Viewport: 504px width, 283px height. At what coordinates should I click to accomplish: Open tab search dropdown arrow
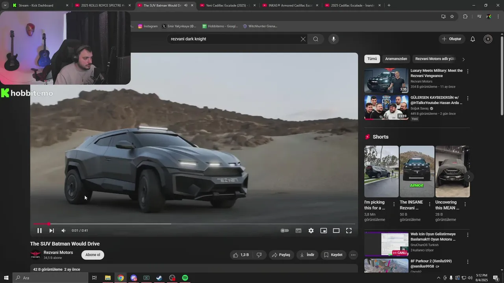5,6
